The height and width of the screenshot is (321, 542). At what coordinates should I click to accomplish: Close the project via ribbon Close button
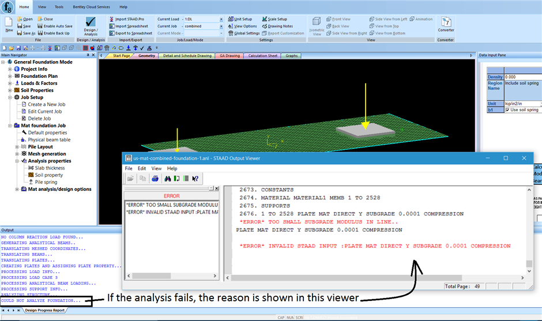pos(46,19)
